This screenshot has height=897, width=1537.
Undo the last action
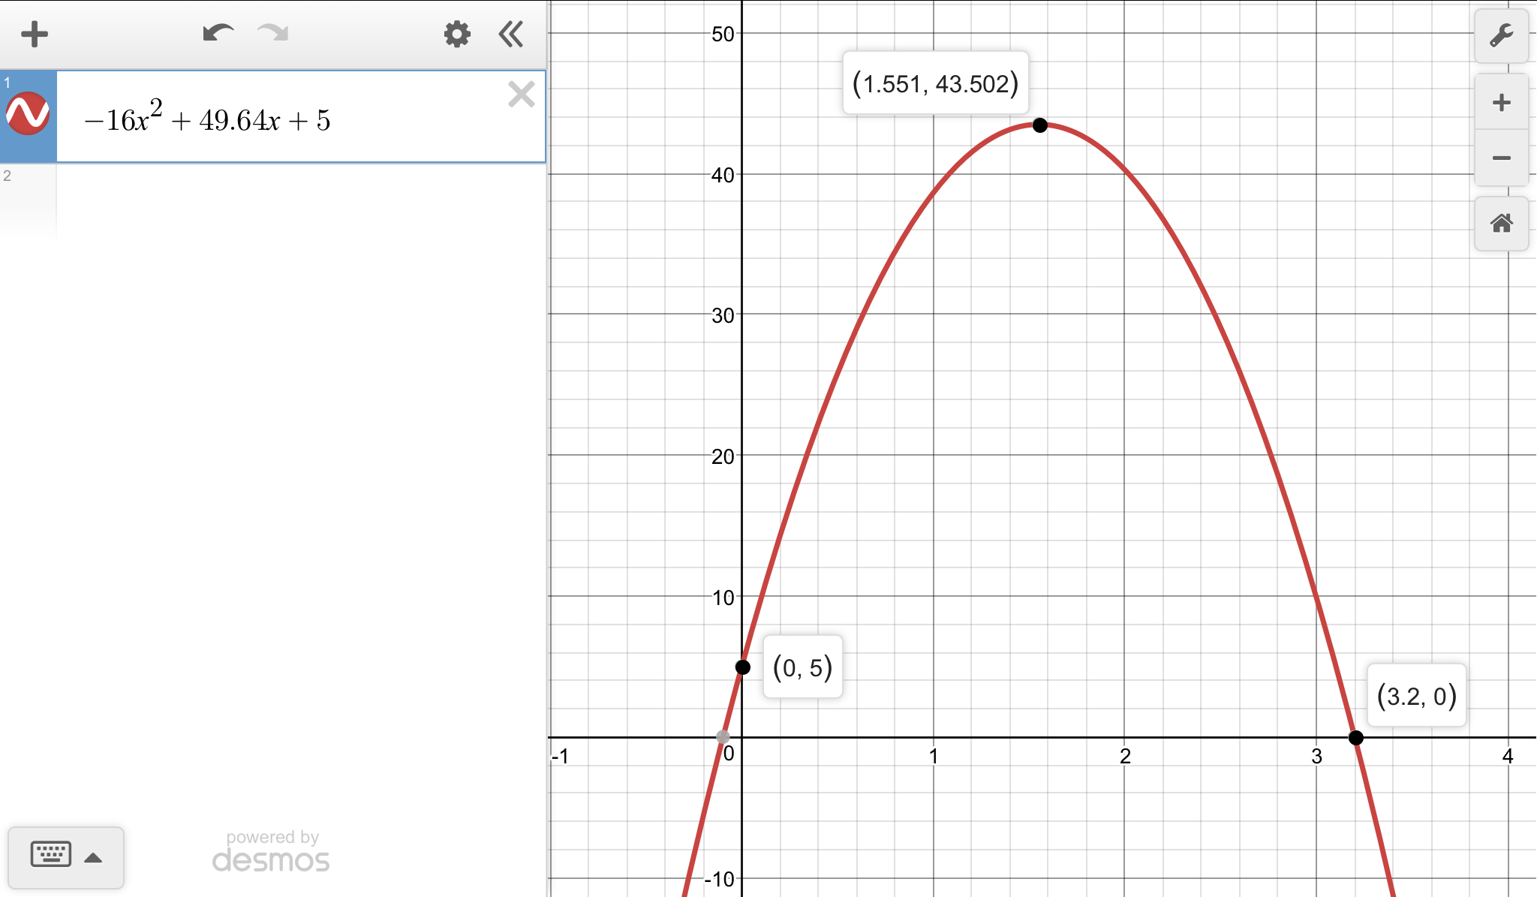218,33
